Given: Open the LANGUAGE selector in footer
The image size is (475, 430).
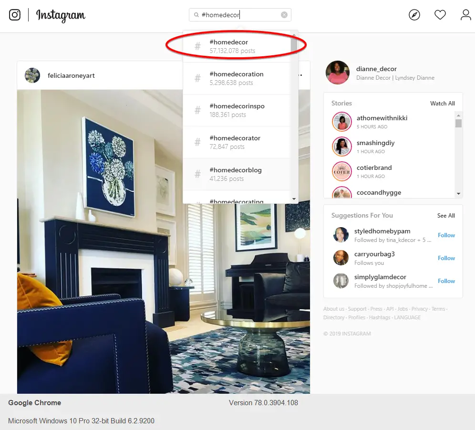Looking at the screenshot, I should pyautogui.click(x=407, y=317).
